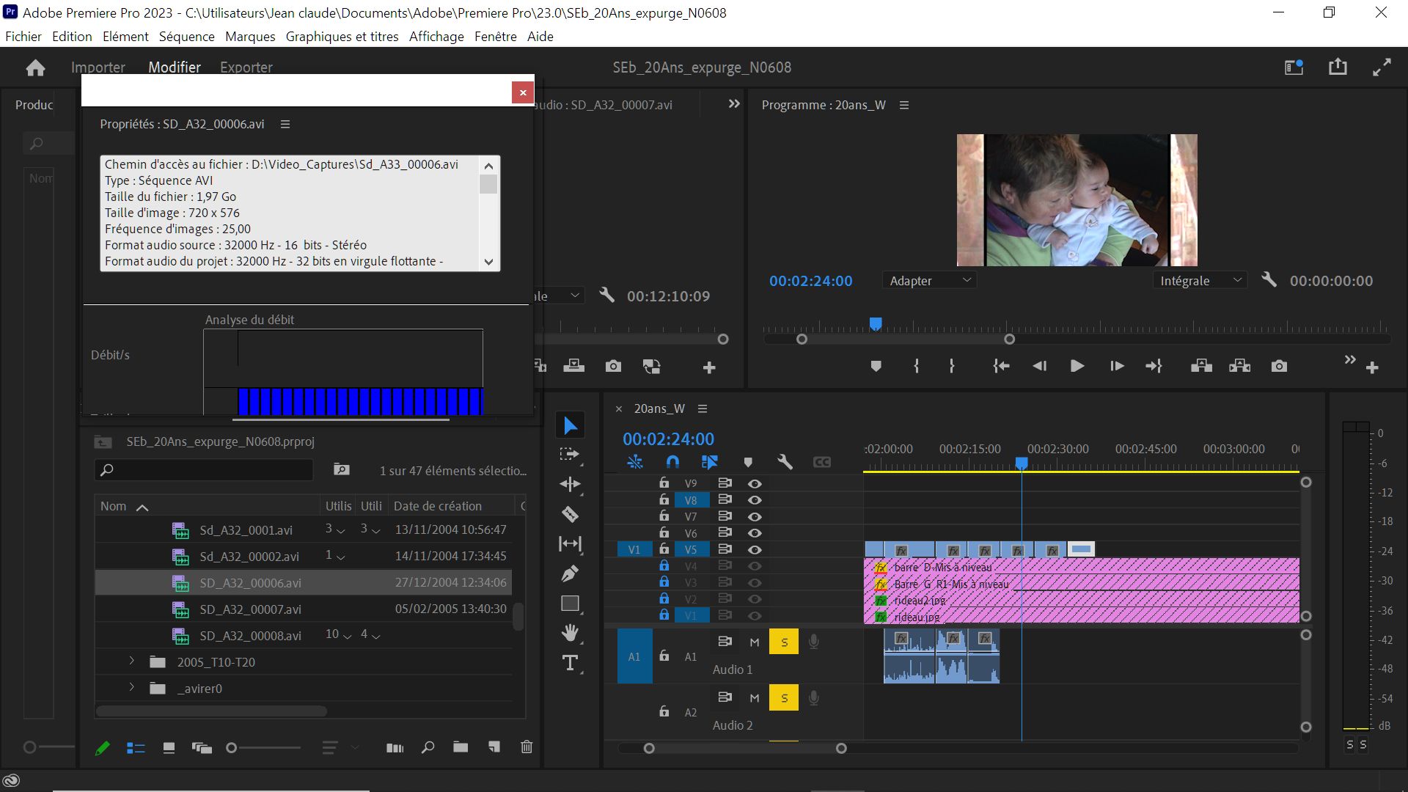1408x792 pixels.
Task: Select the Type tool
Action: (570, 663)
